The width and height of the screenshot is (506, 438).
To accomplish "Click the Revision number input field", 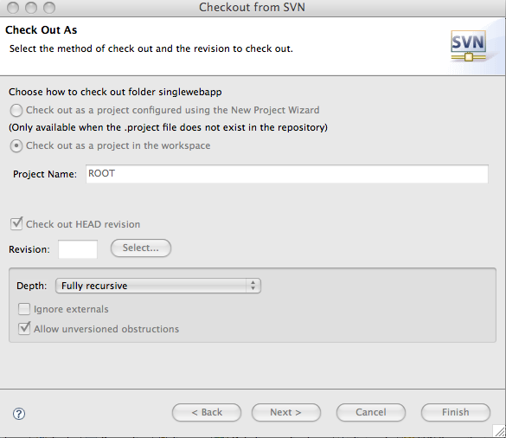I will coord(78,249).
